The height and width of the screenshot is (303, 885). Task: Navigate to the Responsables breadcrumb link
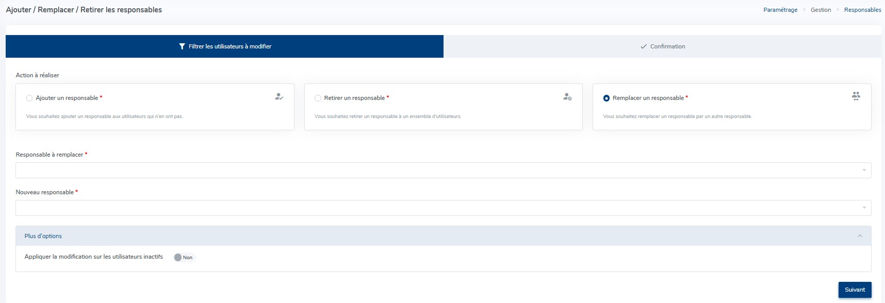[862, 10]
